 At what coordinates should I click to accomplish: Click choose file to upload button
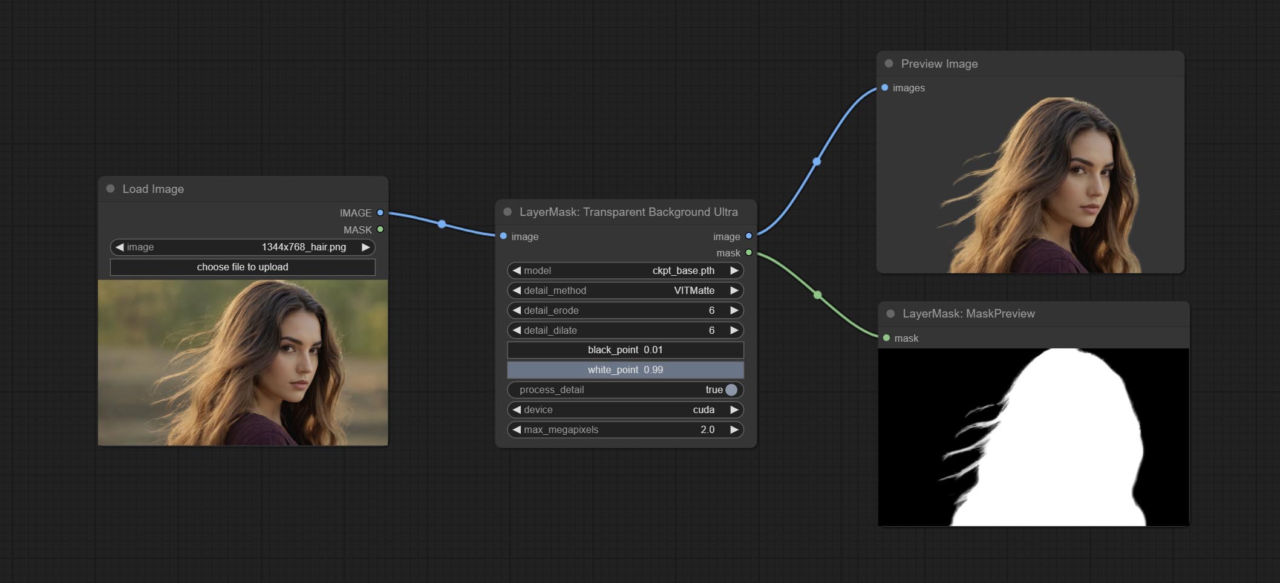point(243,267)
